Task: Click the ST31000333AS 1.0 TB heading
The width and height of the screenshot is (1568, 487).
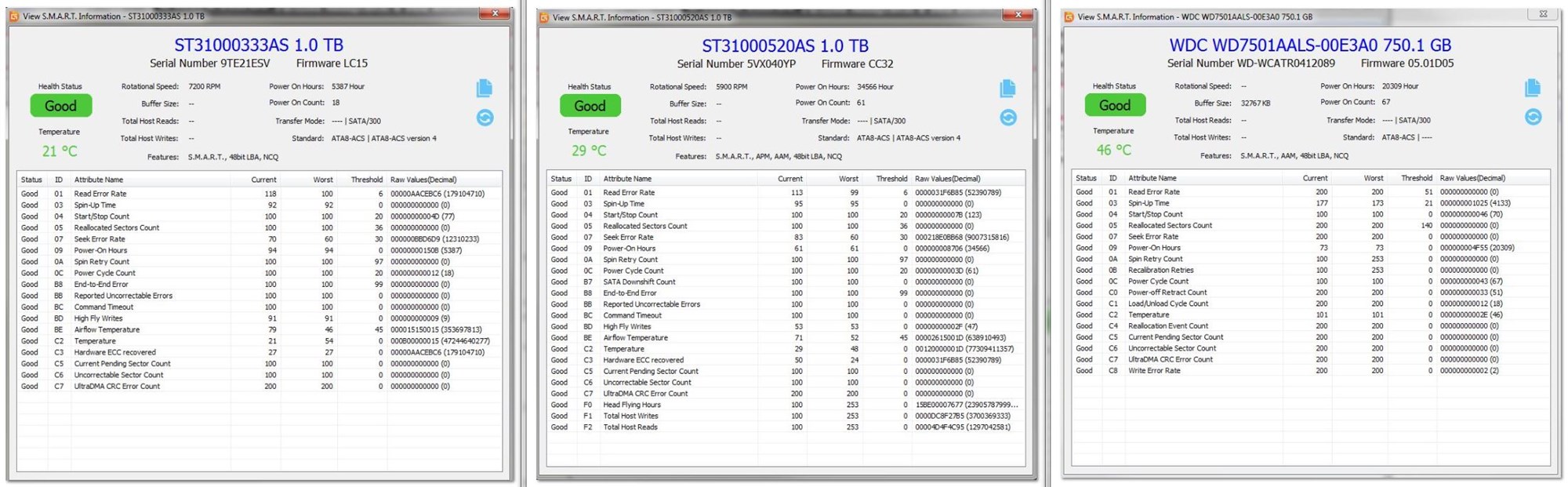Action: tap(259, 45)
